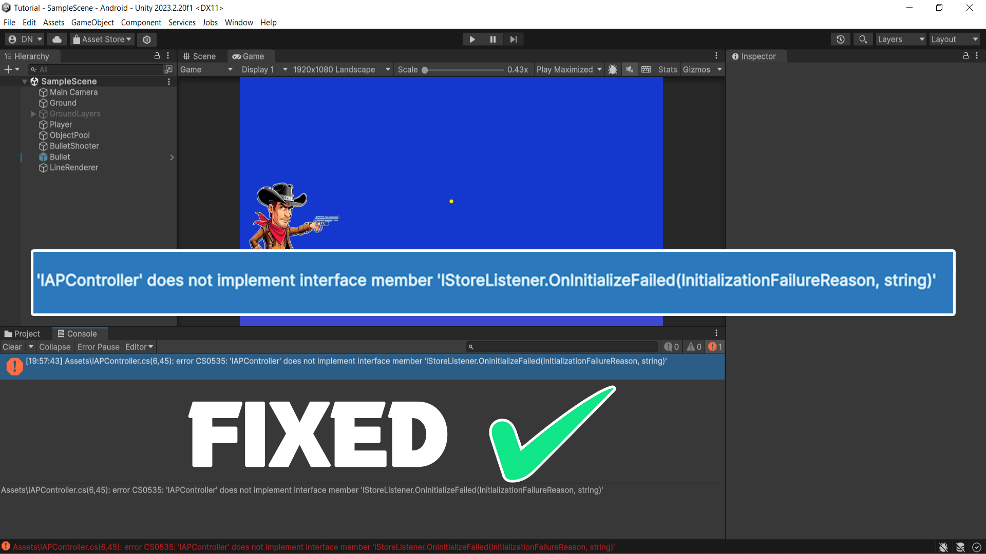
Task: Click the Hierarchy search field
Action: click(95, 69)
